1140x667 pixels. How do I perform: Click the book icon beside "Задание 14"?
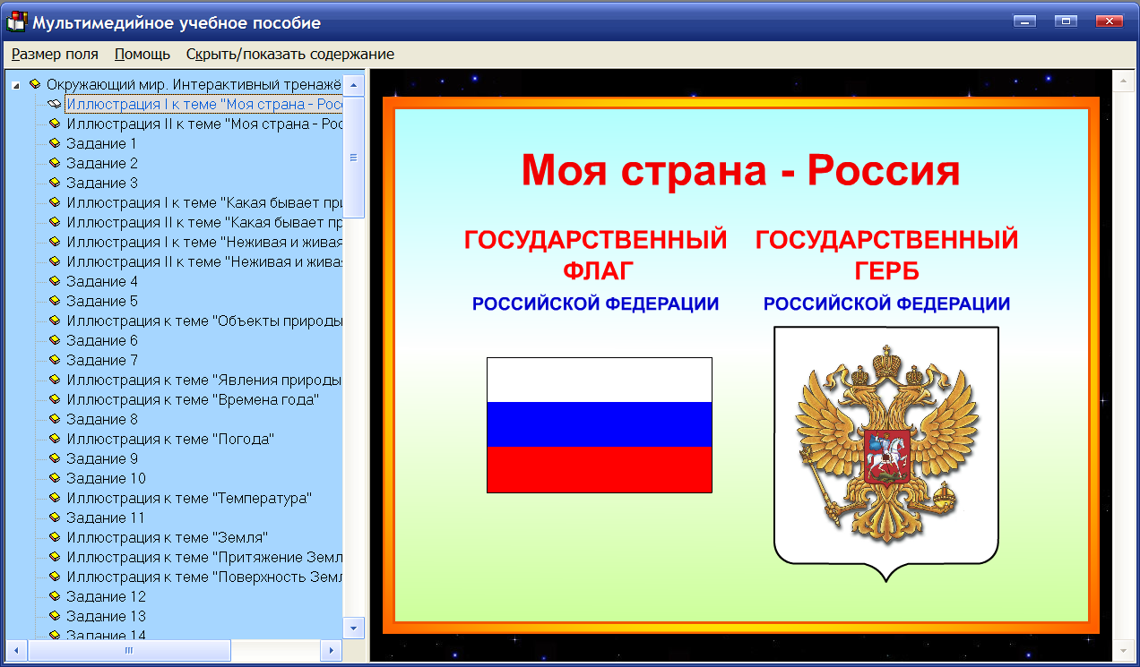(55, 635)
